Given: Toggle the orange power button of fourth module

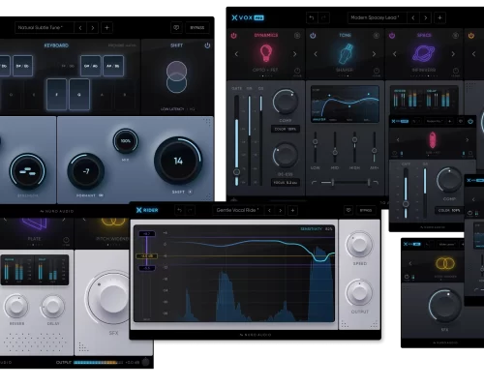Looking at the screenshot, I should pos(471,36).
